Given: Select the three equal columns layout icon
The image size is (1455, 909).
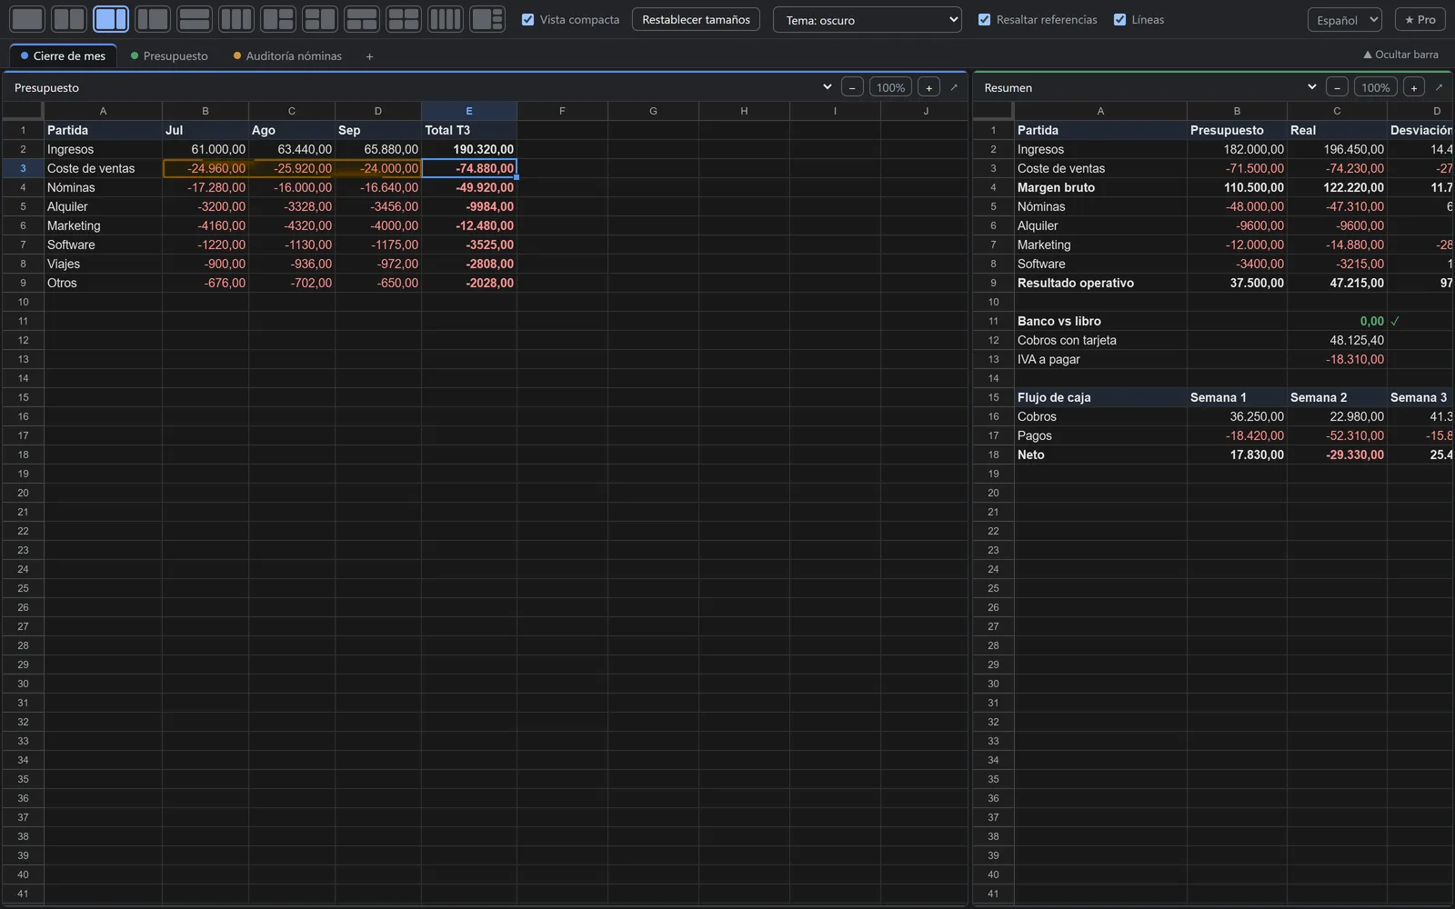Looking at the screenshot, I should tap(236, 19).
